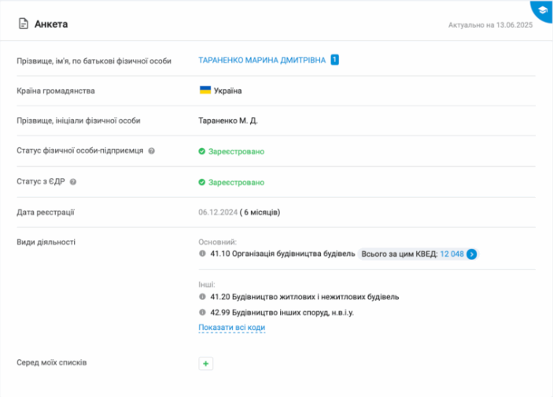Click info icon beside KVED 41.10
Image resolution: width=553 pixels, height=397 pixels.
202,254
